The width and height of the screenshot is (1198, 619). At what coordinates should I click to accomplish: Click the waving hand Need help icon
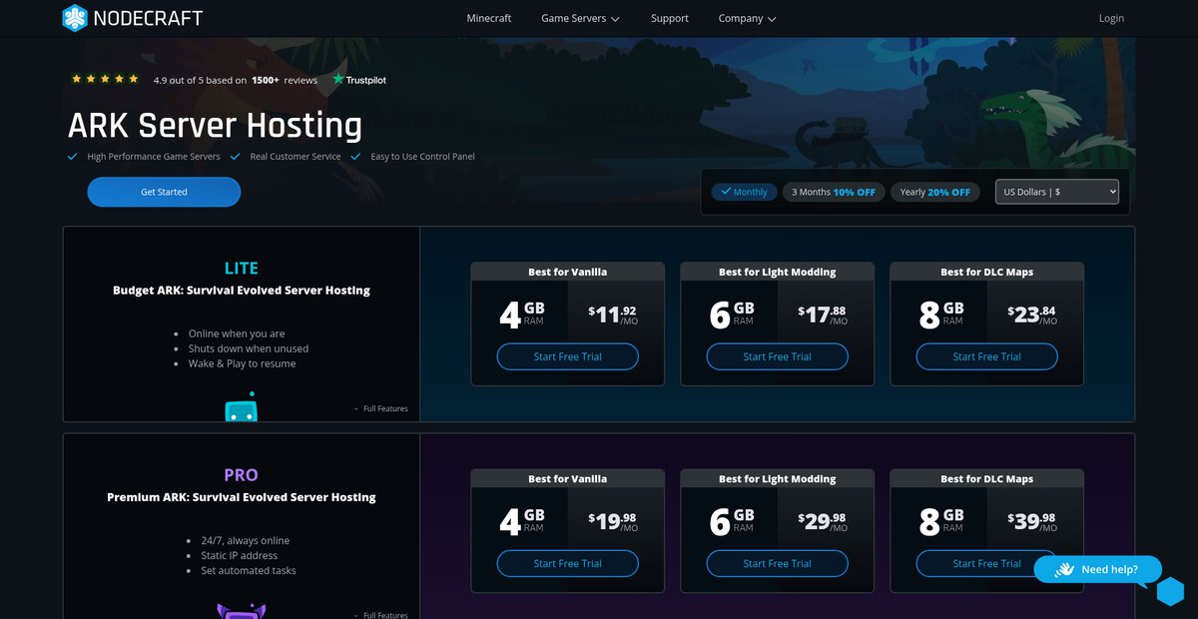[1063, 569]
